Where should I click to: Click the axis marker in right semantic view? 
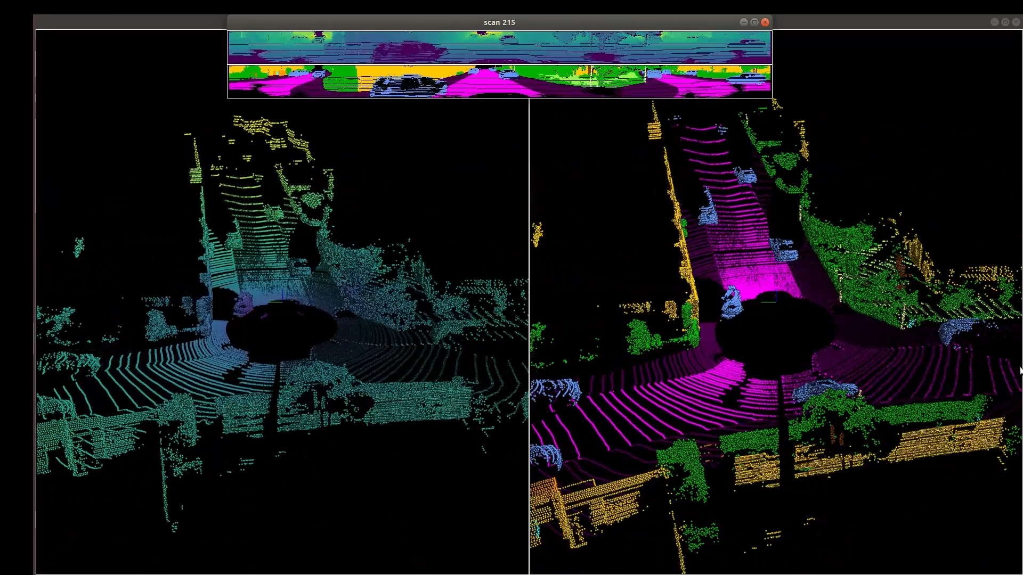pos(768,301)
